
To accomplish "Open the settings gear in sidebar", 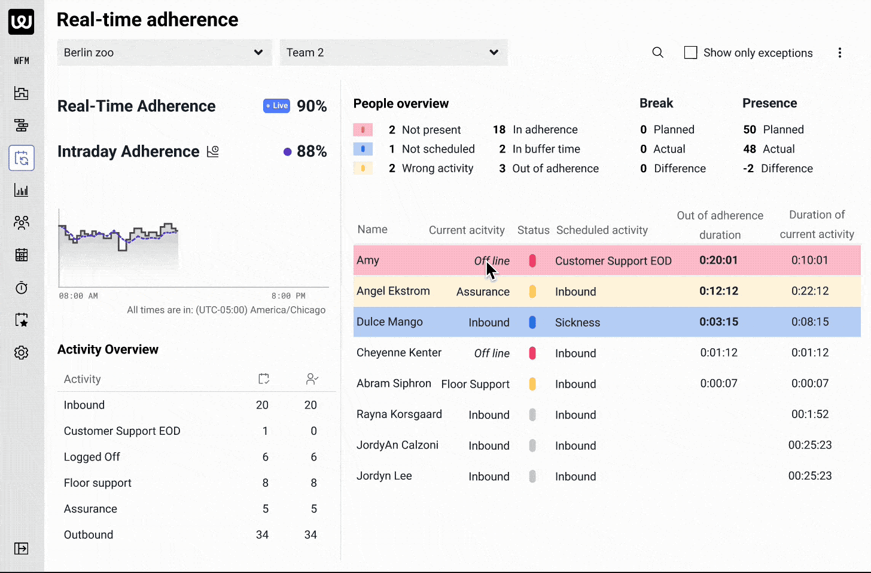I will (22, 353).
